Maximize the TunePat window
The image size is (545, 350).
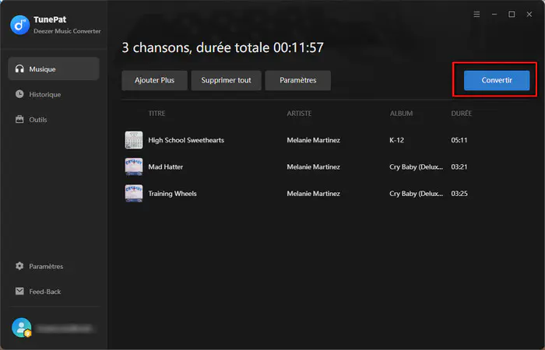click(512, 14)
